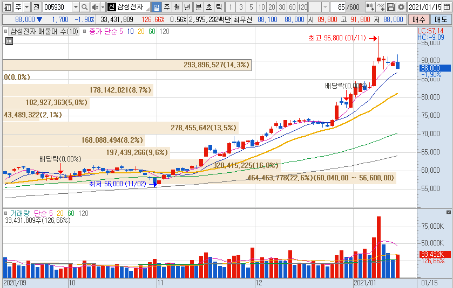Click the candle count field showing 85

tap(338, 7)
